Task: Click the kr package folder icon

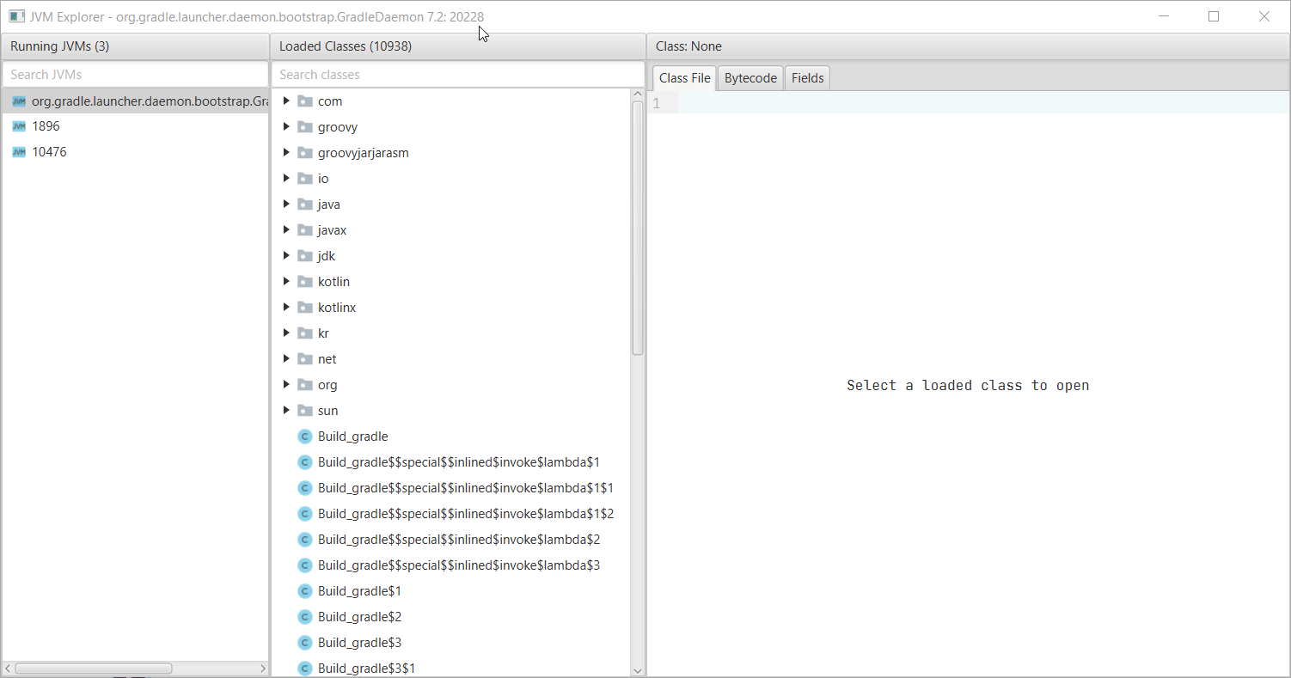Action: tap(304, 333)
